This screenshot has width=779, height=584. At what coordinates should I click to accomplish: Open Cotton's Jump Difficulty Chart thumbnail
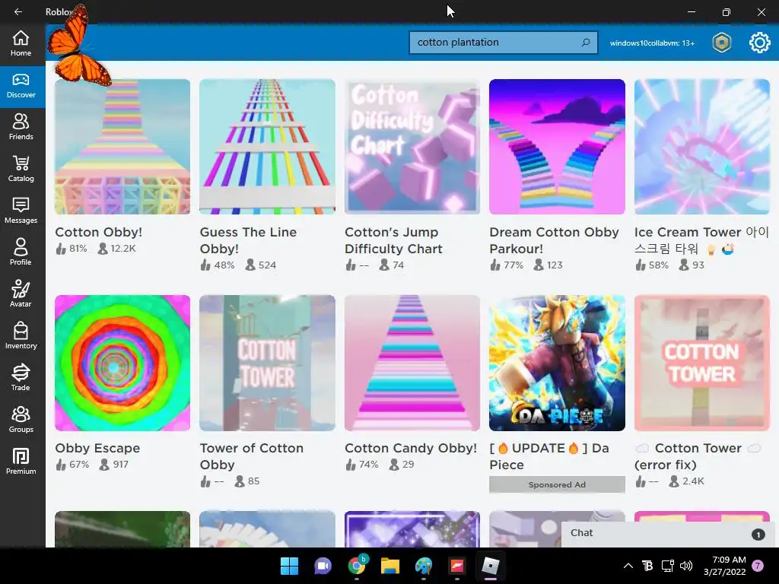pos(412,147)
